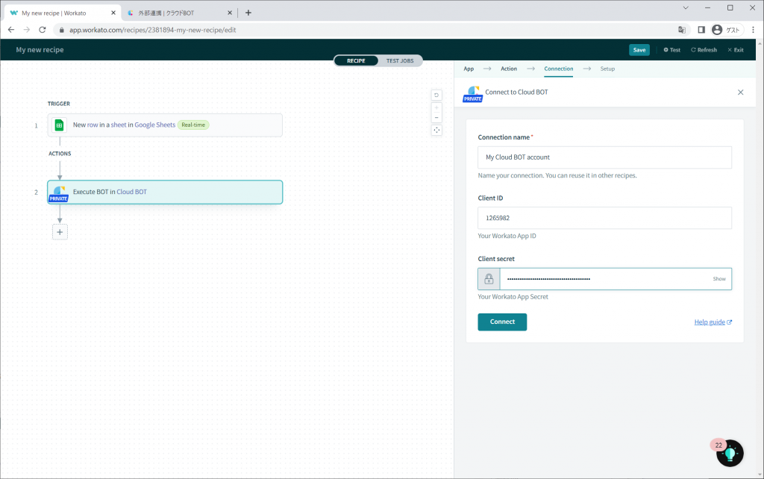Select the New row Google Sheets trigger step
The height and width of the screenshot is (479, 764).
[165, 125]
